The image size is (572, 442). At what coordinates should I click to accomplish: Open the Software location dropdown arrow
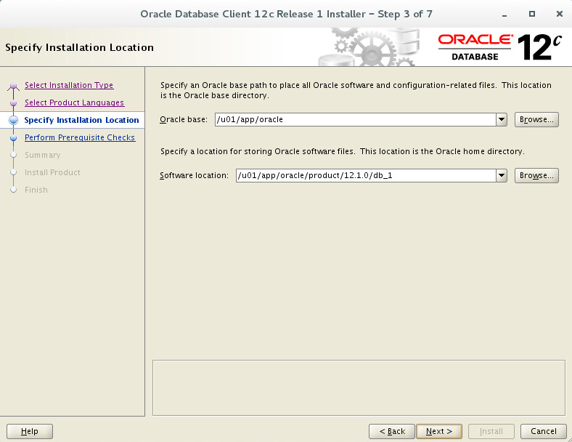click(502, 175)
